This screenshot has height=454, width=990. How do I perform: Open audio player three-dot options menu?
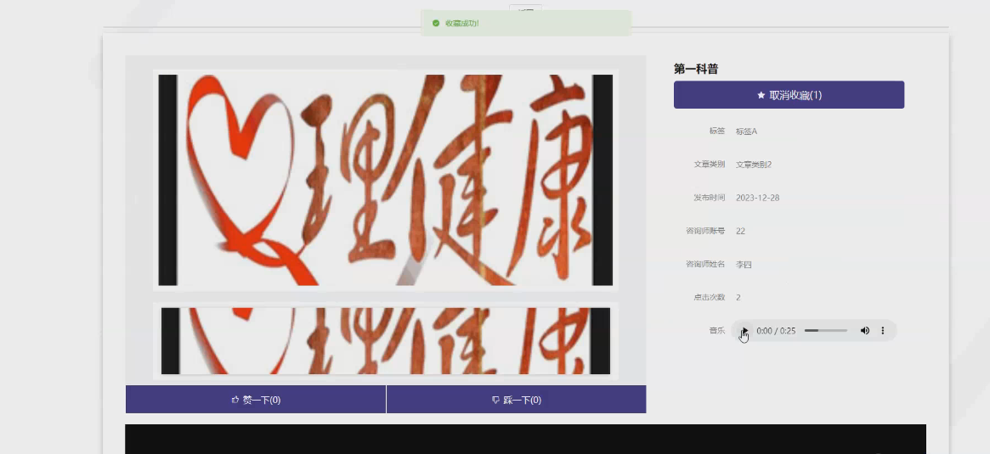click(883, 330)
